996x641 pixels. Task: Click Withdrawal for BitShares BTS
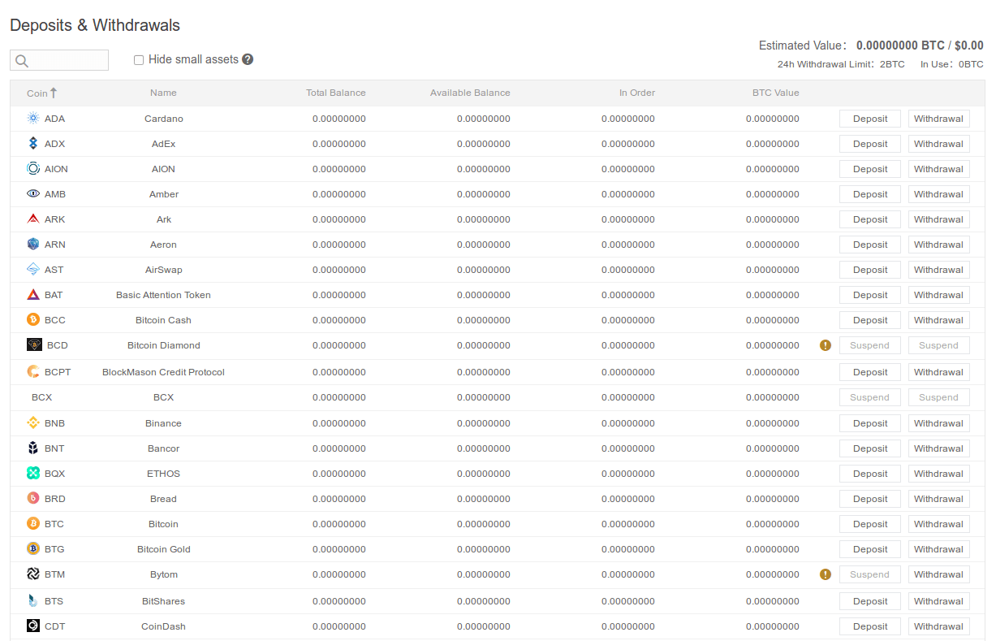click(938, 601)
